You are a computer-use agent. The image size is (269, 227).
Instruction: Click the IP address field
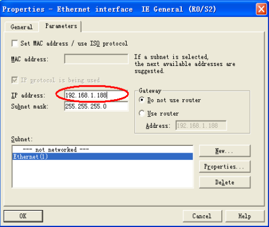pyautogui.click(x=96, y=95)
